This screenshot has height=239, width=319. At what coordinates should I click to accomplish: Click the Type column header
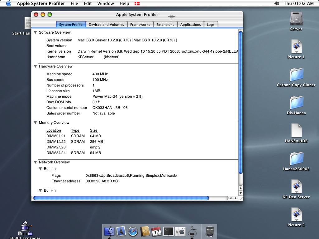(x=75, y=130)
